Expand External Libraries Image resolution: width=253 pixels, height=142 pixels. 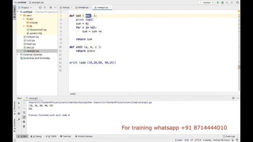[18, 54]
